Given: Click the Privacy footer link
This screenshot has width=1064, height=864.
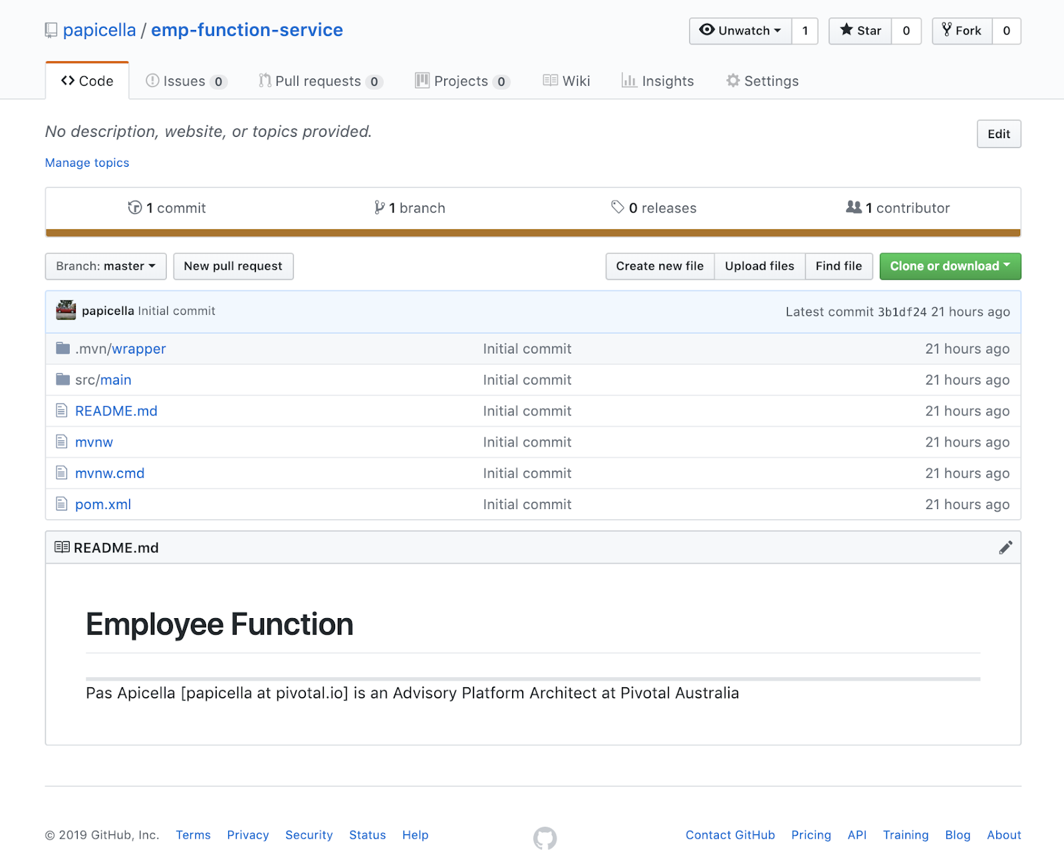Looking at the screenshot, I should 248,835.
